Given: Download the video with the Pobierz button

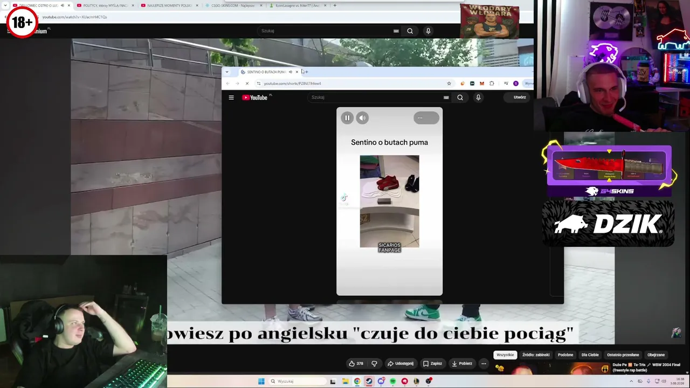Looking at the screenshot, I should 462,364.
